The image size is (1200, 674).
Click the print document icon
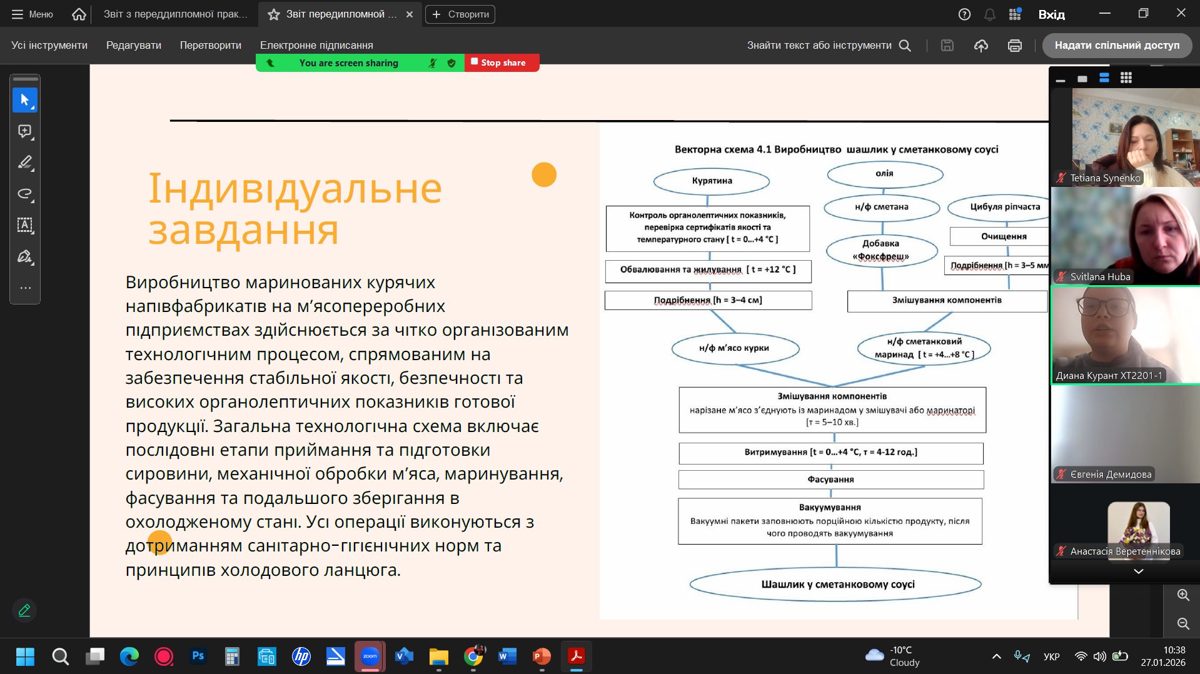pos(1014,46)
